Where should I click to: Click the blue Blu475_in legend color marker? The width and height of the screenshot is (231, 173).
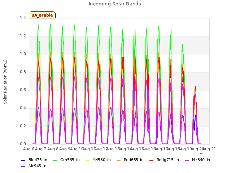(23, 160)
